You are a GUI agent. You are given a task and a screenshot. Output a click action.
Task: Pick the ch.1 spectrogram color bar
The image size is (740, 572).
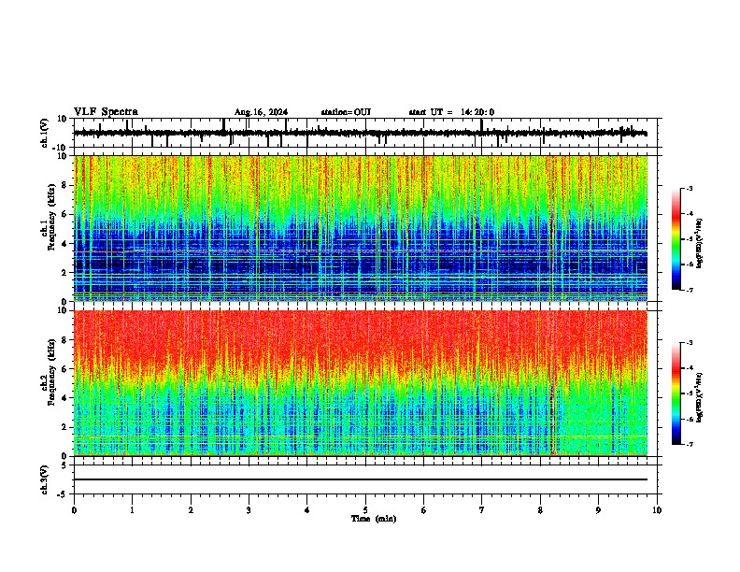[x=676, y=239]
